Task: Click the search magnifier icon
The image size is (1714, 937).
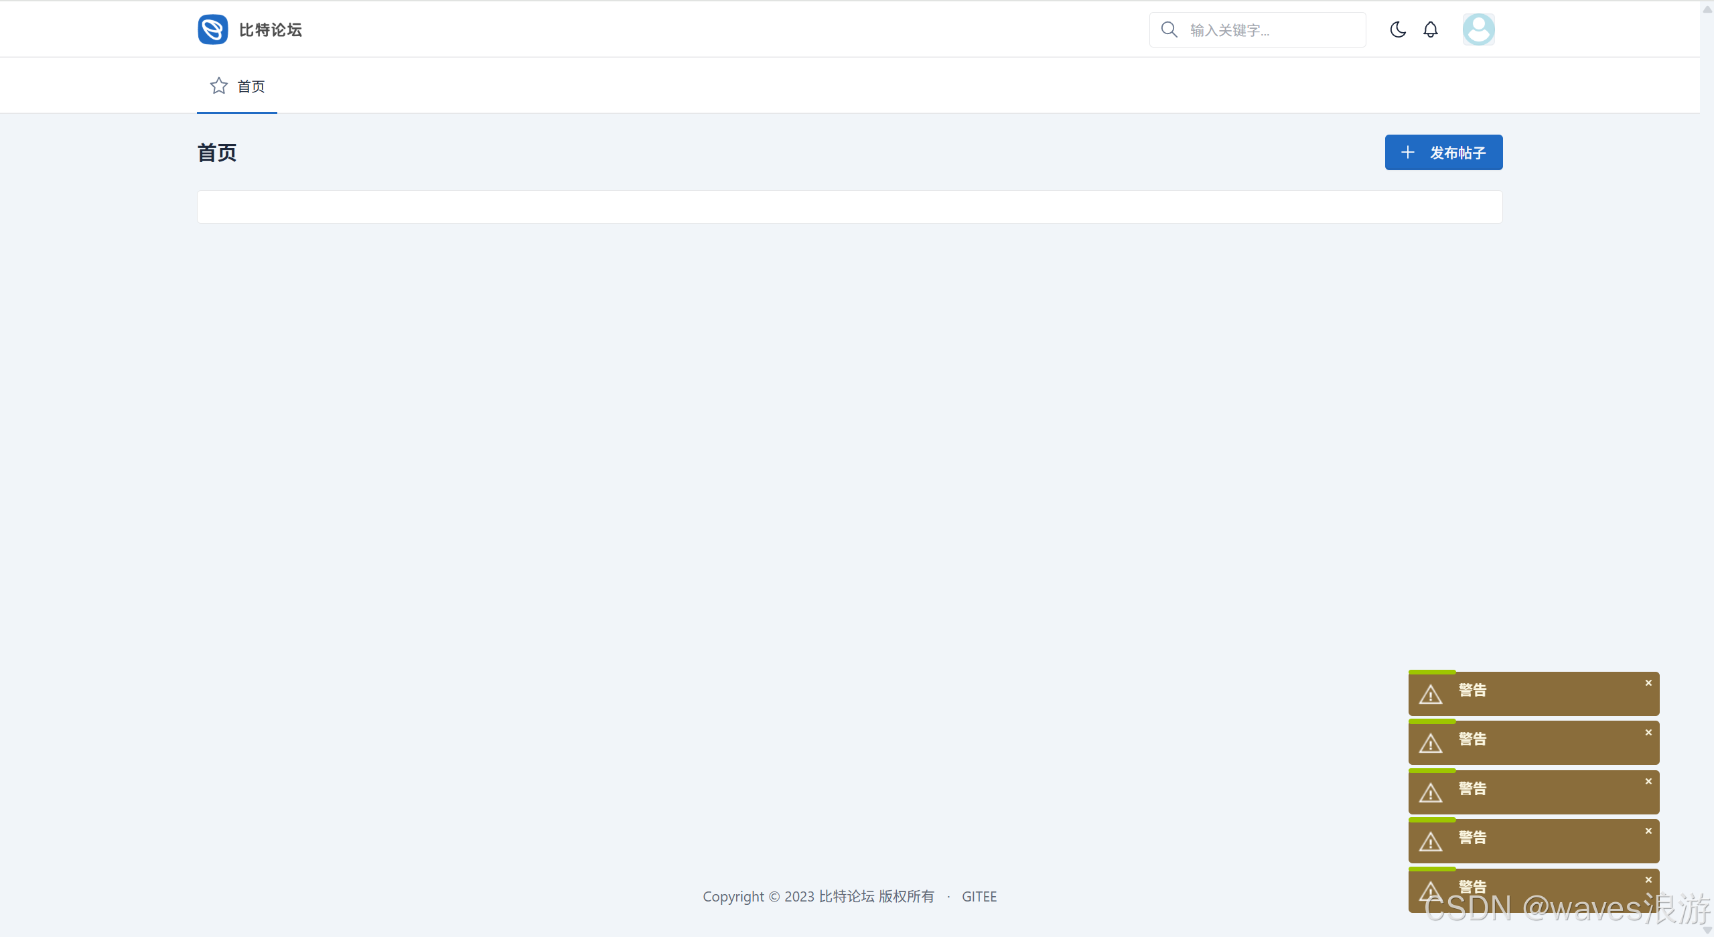Action: (x=1169, y=29)
